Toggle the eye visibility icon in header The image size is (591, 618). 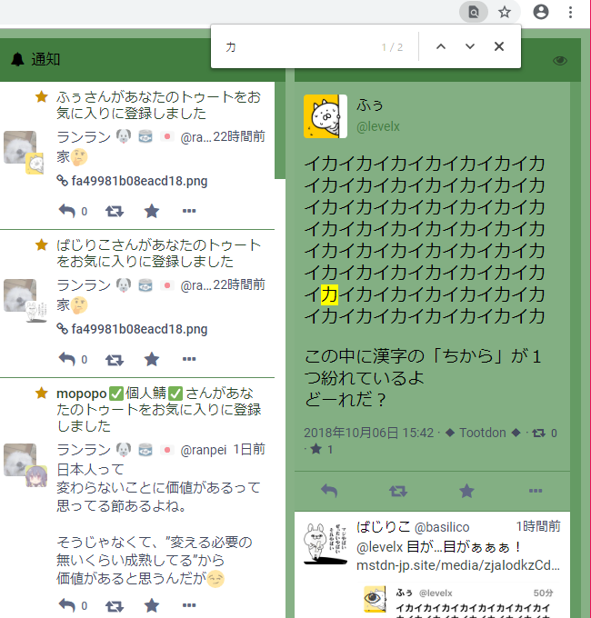(x=560, y=60)
